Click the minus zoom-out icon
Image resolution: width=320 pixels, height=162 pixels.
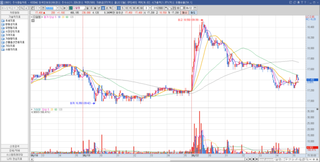310,159
